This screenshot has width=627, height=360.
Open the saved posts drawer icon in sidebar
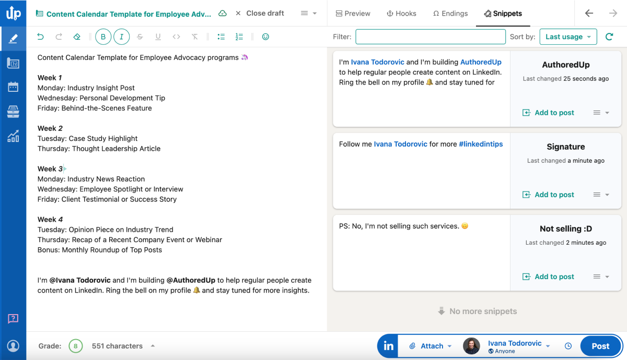(13, 111)
